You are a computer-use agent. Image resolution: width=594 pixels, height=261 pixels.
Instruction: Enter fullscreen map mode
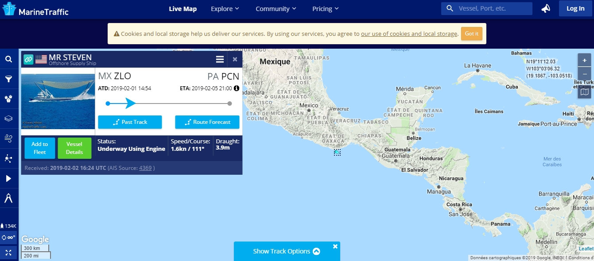(x=8, y=253)
